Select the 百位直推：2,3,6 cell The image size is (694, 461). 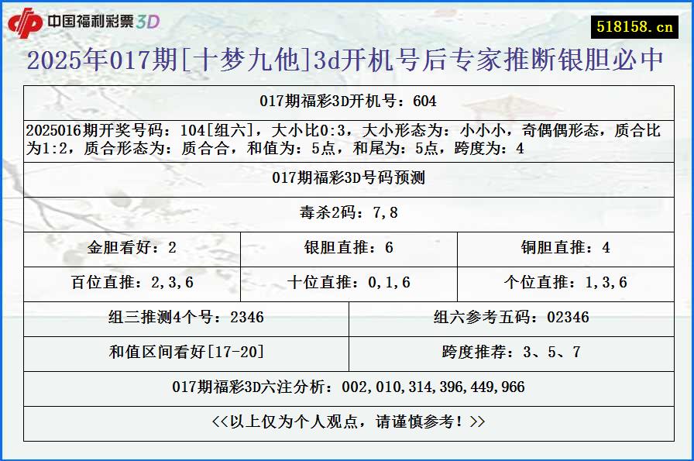(138, 284)
